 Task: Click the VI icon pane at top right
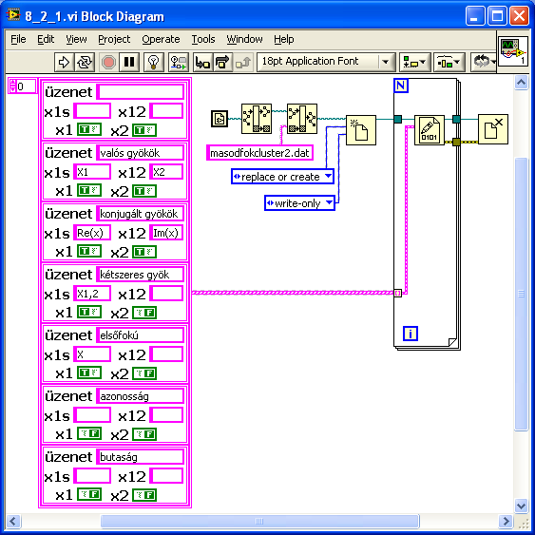pyautogui.click(x=513, y=51)
